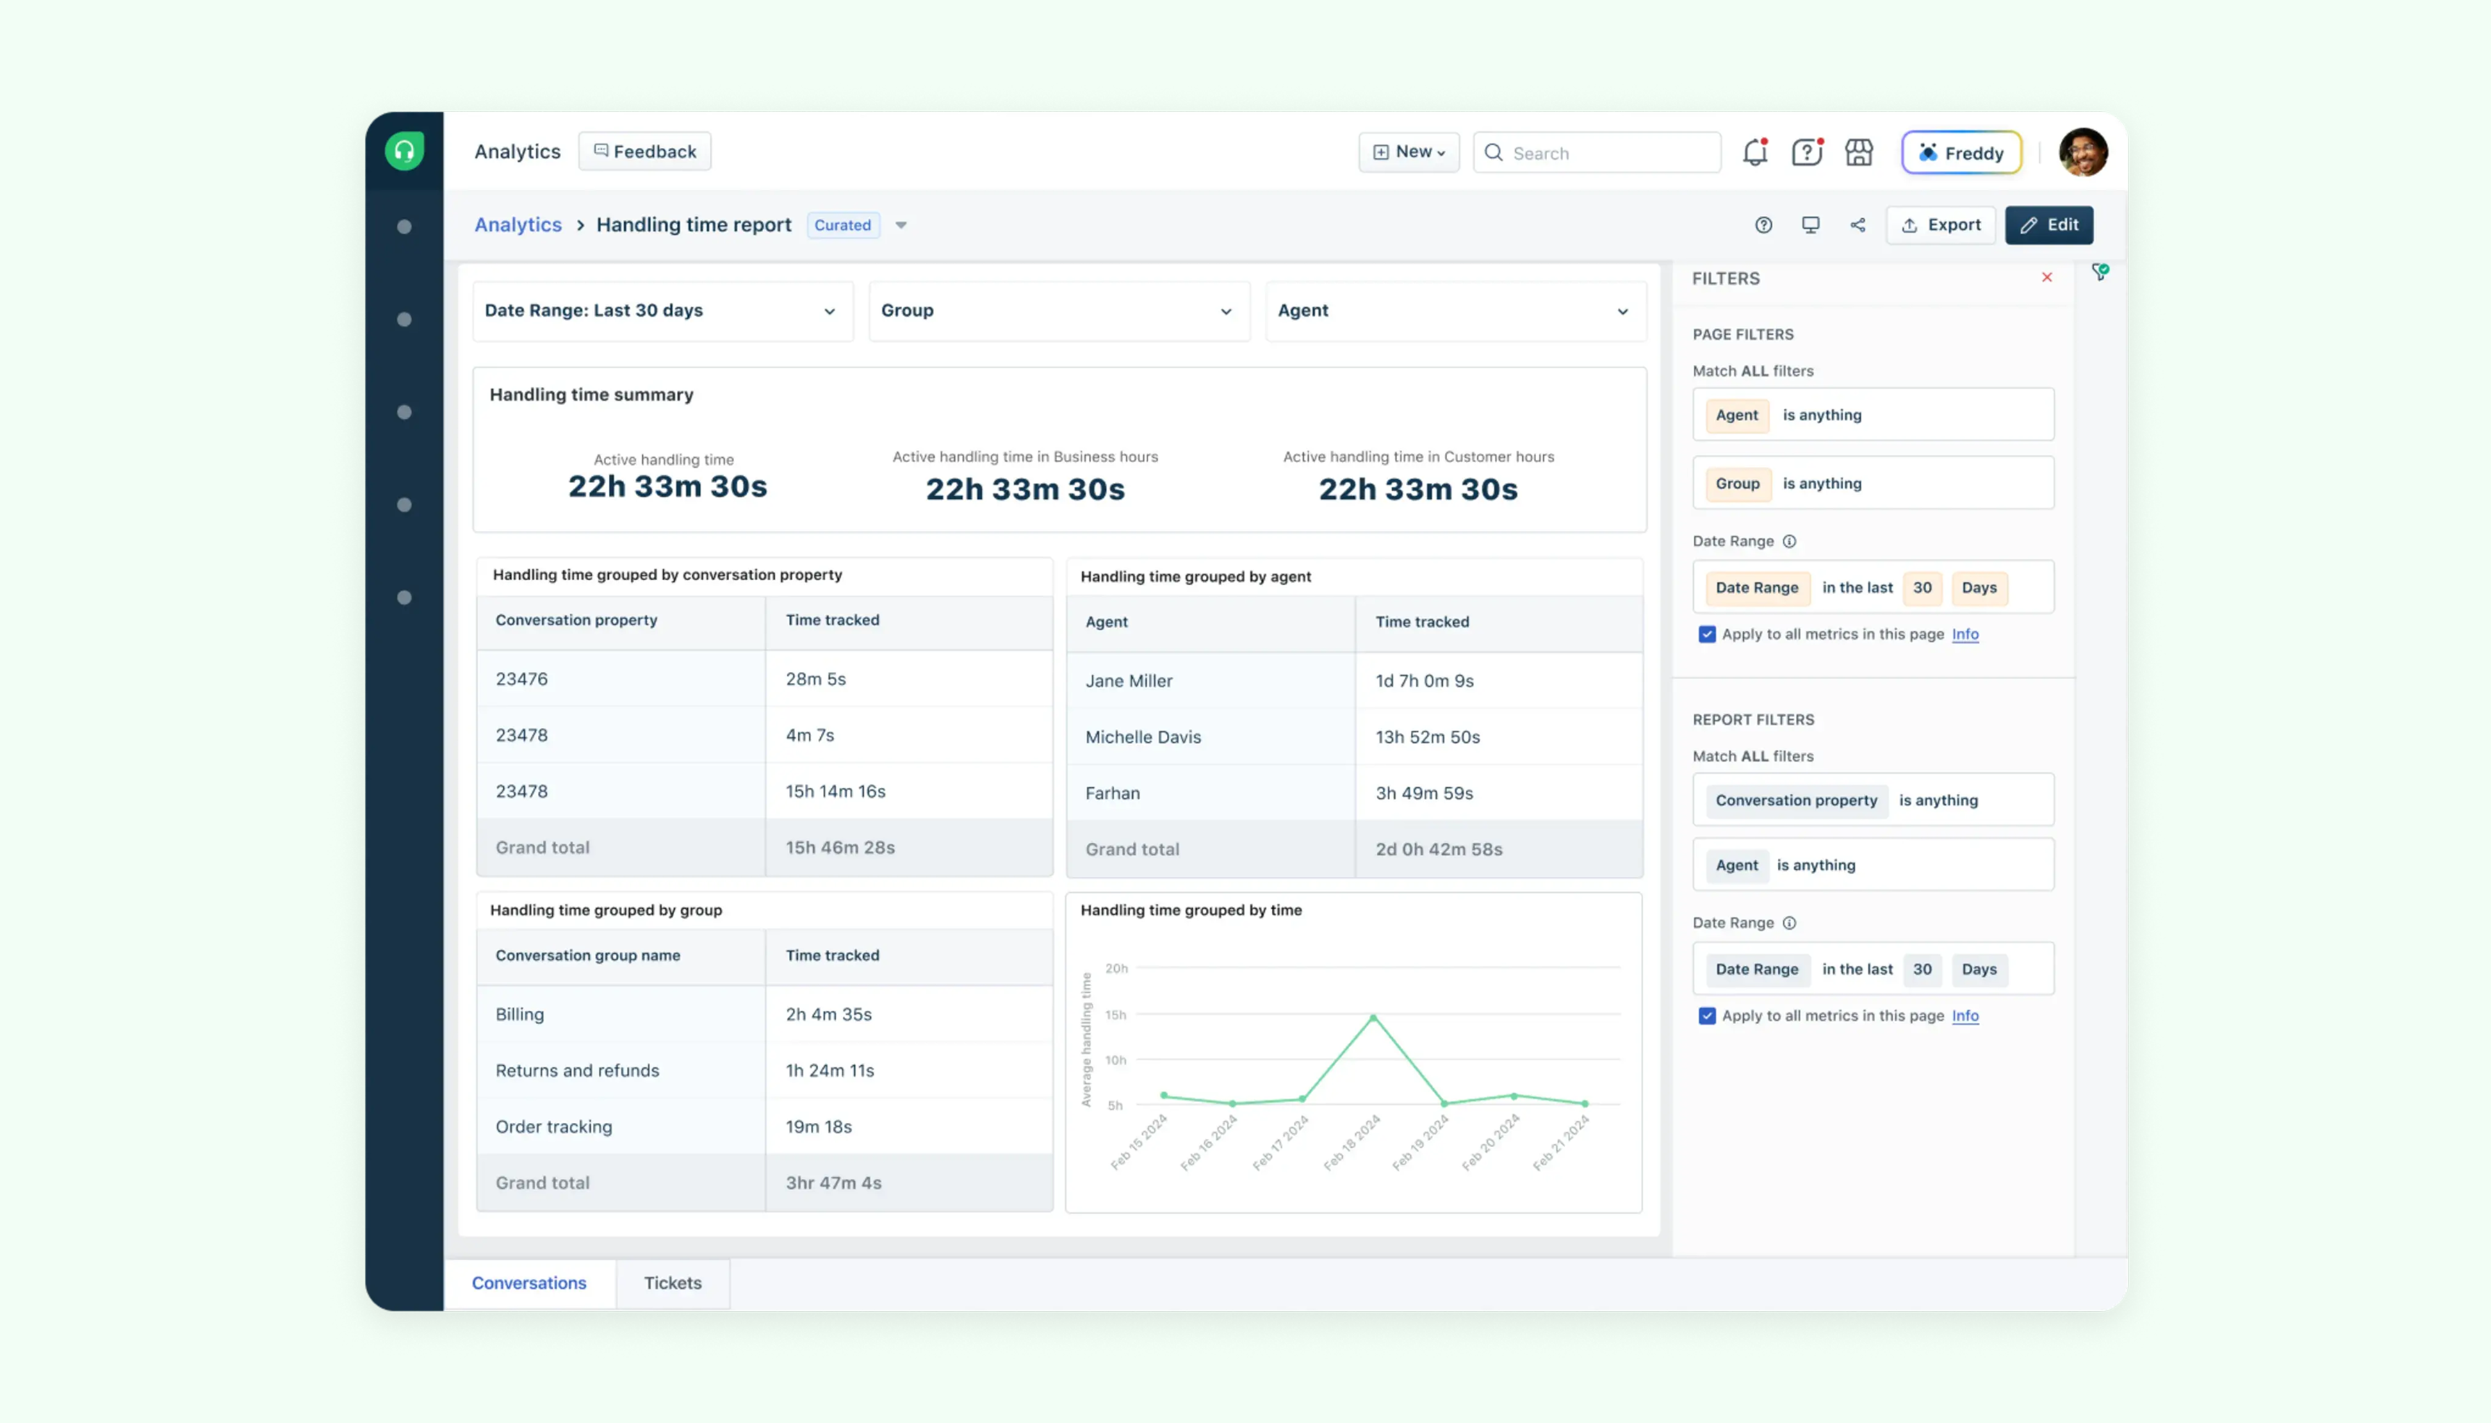Select the Conversations tab

tap(529, 1283)
